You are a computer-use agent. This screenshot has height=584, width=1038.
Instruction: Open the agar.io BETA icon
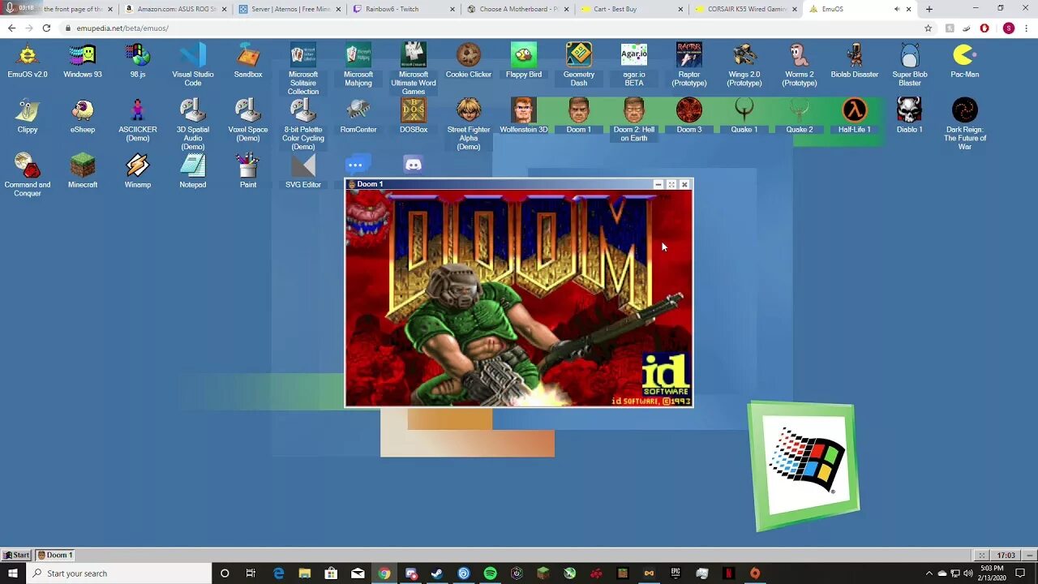(634, 65)
